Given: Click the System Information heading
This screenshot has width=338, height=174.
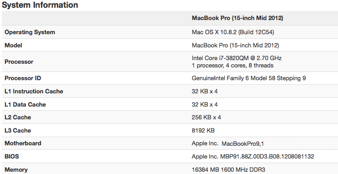Looking at the screenshot, I should point(40,5).
